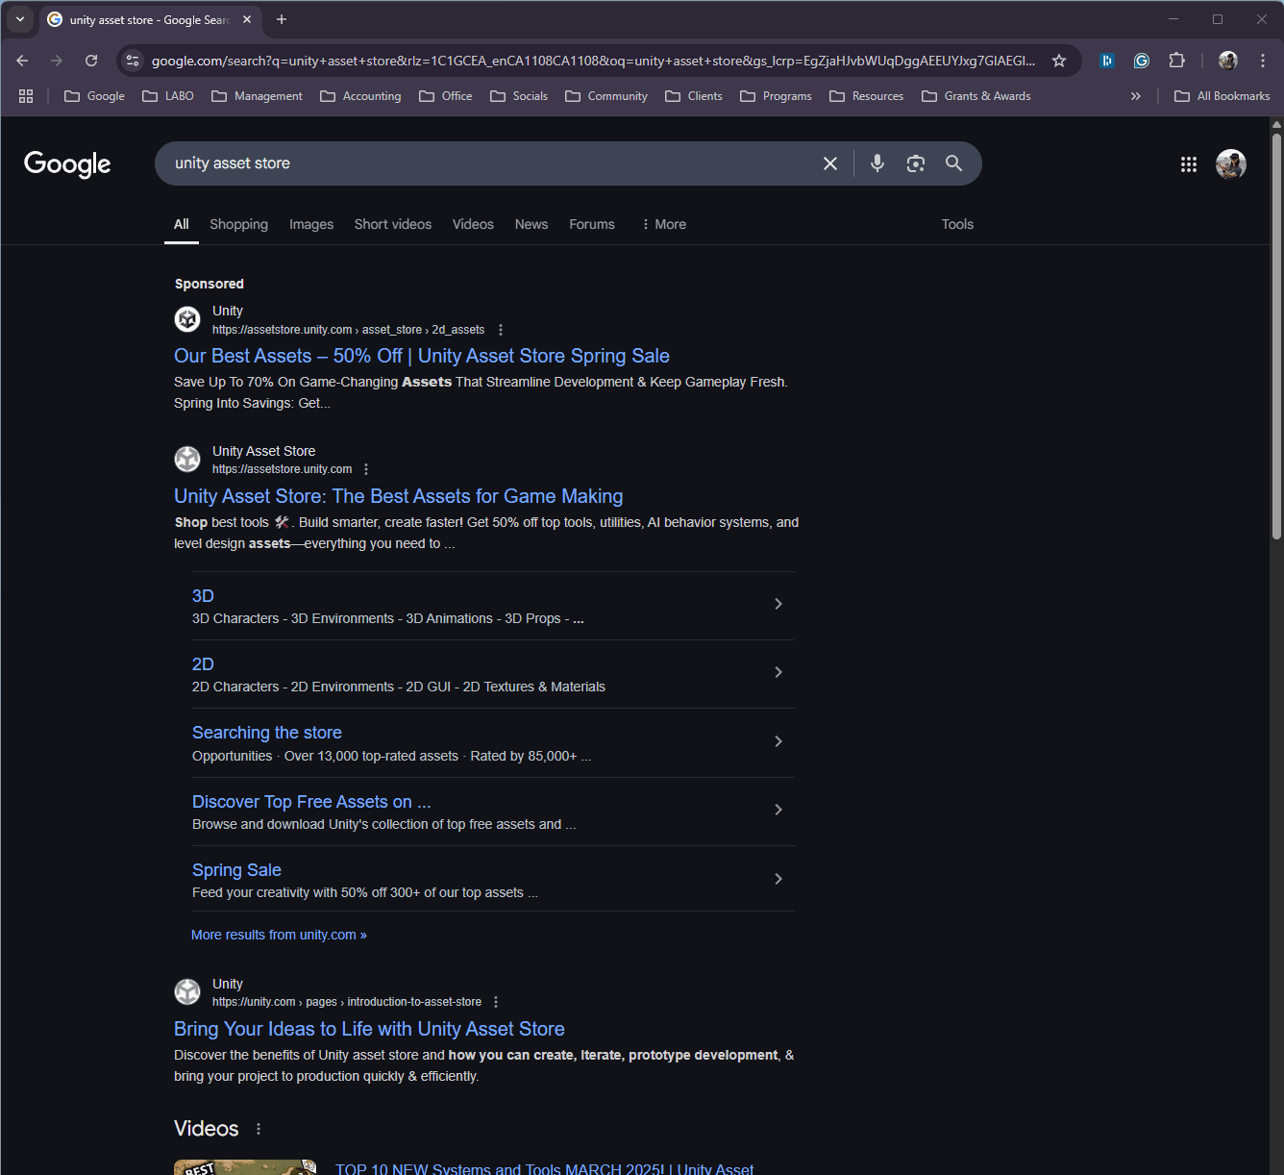Open Our Best Assets 50% Off link
Viewport: 1284px width, 1175px height.
[x=422, y=356]
